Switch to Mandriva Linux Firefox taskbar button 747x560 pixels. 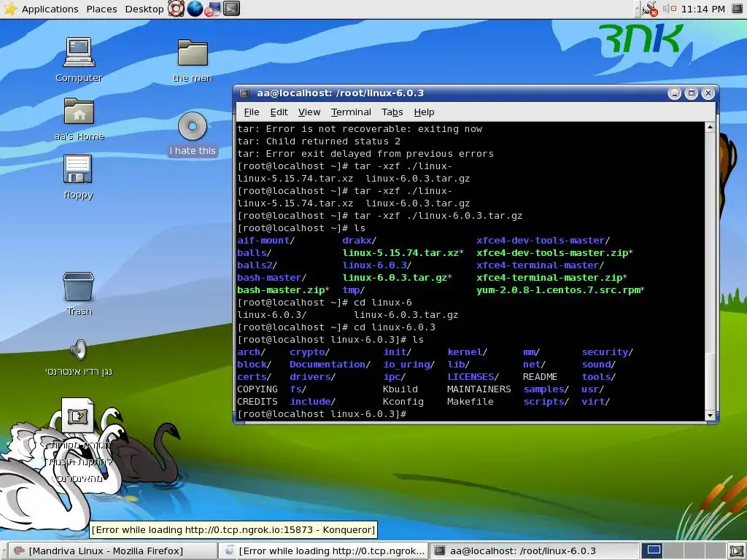[112, 551]
